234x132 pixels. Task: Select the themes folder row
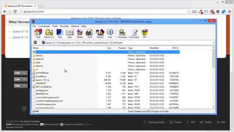(x=106, y=66)
